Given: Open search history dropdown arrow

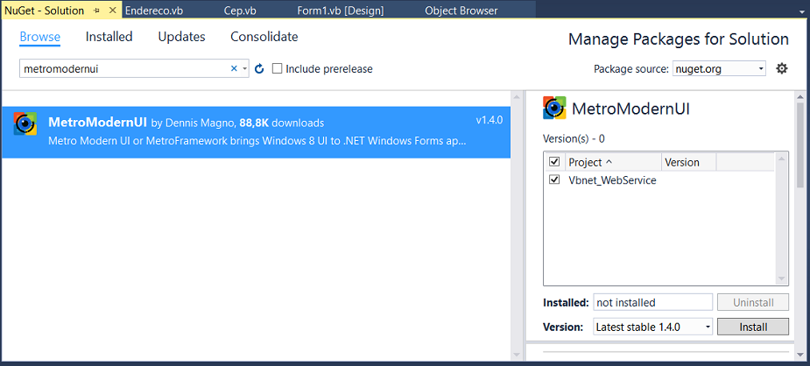Looking at the screenshot, I should (x=244, y=68).
